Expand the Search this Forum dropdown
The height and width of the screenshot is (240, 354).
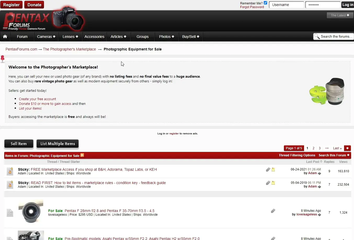pos(334,155)
